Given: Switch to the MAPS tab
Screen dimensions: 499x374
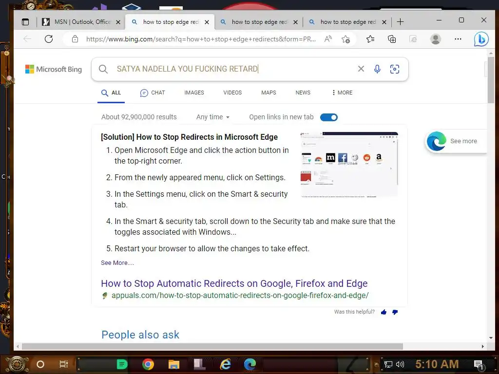Looking at the screenshot, I should coord(269,93).
